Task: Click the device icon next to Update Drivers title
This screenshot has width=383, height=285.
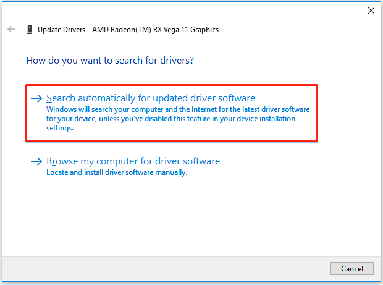Action: pyautogui.click(x=30, y=30)
